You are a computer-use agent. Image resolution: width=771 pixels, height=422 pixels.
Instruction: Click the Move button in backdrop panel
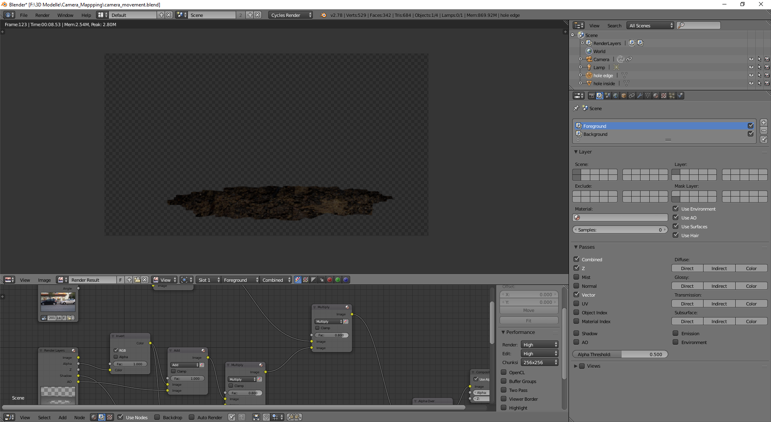pyautogui.click(x=529, y=310)
